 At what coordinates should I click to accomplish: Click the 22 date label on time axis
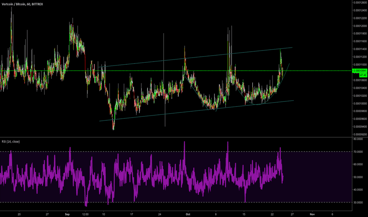(272, 214)
